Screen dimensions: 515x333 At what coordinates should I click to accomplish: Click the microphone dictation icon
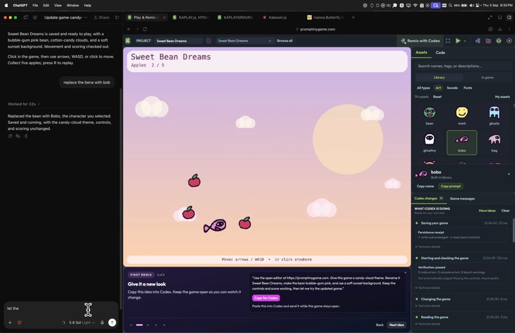(102, 323)
